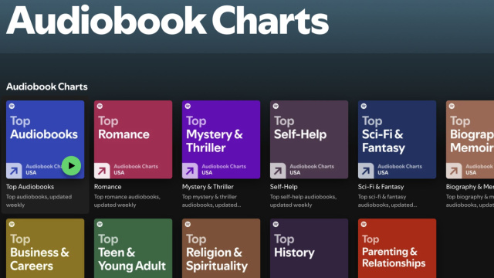Click the chart arrow icon on Sci-Fi & Fantasy
494x278 pixels.
[366, 171]
